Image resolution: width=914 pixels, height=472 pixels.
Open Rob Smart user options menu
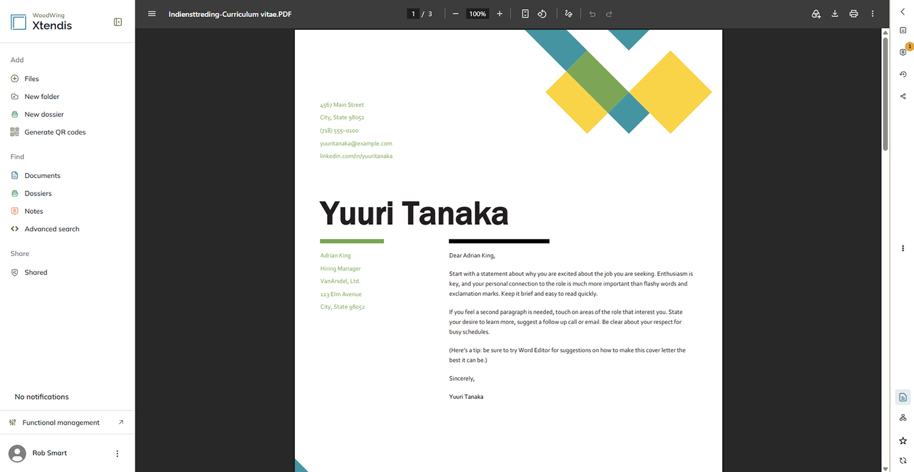[118, 453]
